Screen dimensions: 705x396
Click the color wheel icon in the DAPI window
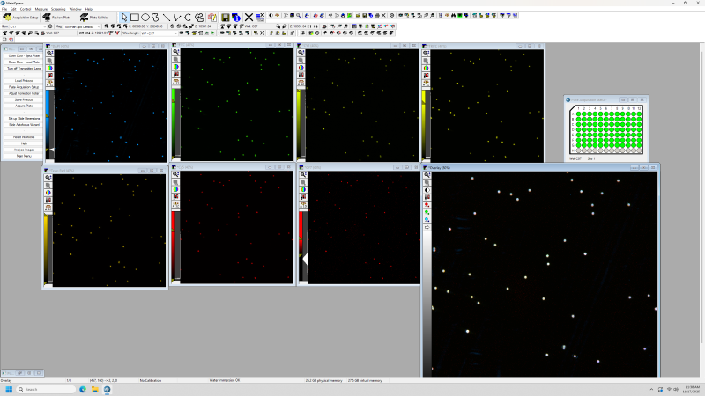pyautogui.click(x=49, y=68)
